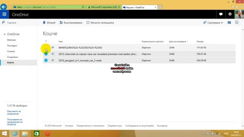
Task: Click image icon of BMW file
Action: click(53, 47)
